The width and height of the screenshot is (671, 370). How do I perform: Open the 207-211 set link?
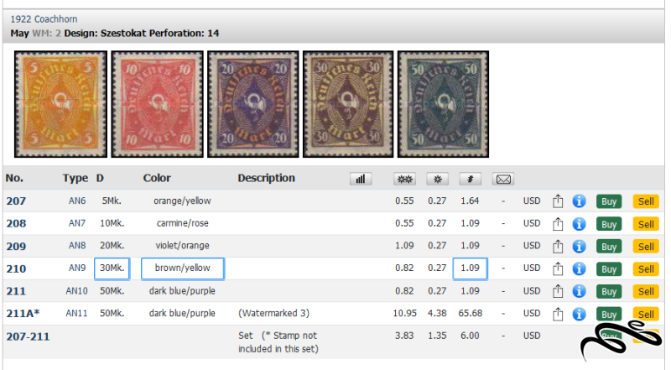(x=28, y=336)
